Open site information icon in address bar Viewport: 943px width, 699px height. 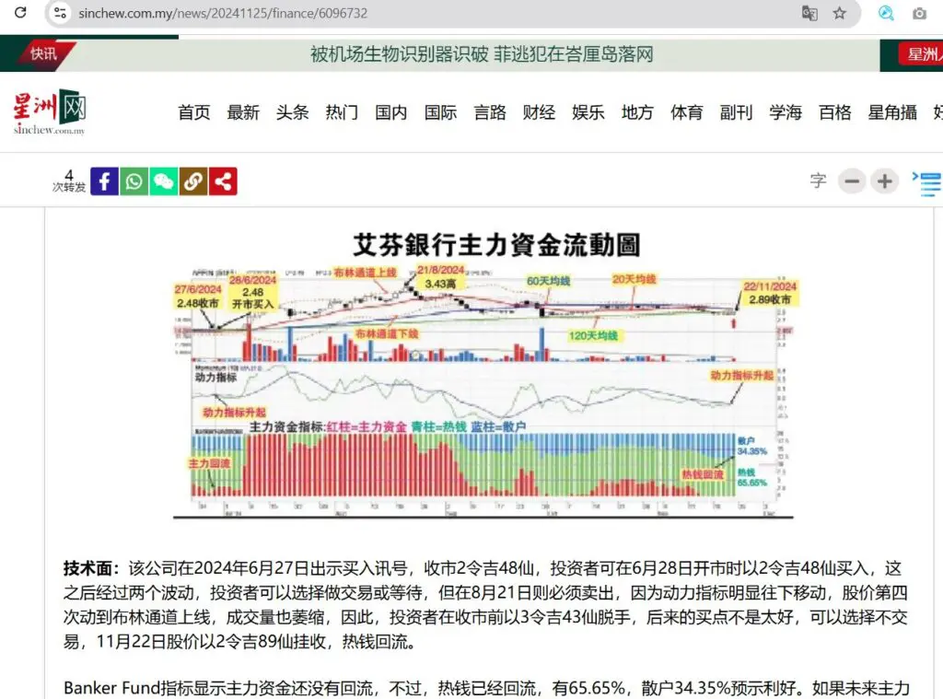click(x=60, y=13)
